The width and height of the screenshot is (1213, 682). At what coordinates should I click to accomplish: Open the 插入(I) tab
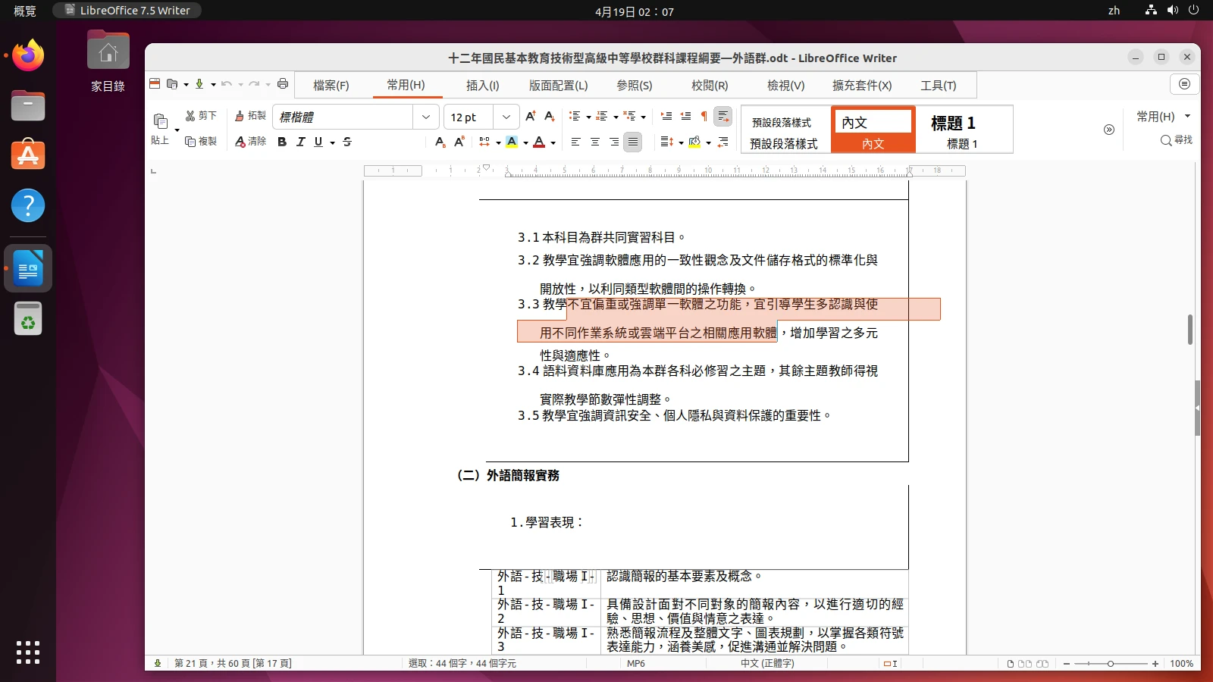click(x=482, y=86)
